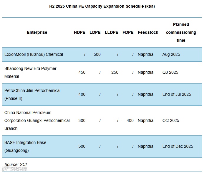Click the LLDPE value 250 for Shandong
The height and width of the screenshot is (173, 204).
pyautogui.click(x=115, y=72)
